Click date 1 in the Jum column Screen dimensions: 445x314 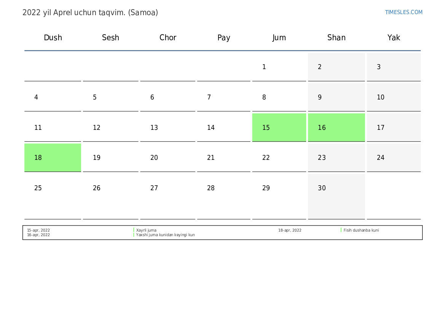pos(264,67)
